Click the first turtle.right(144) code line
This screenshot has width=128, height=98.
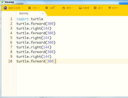pos(34,28)
